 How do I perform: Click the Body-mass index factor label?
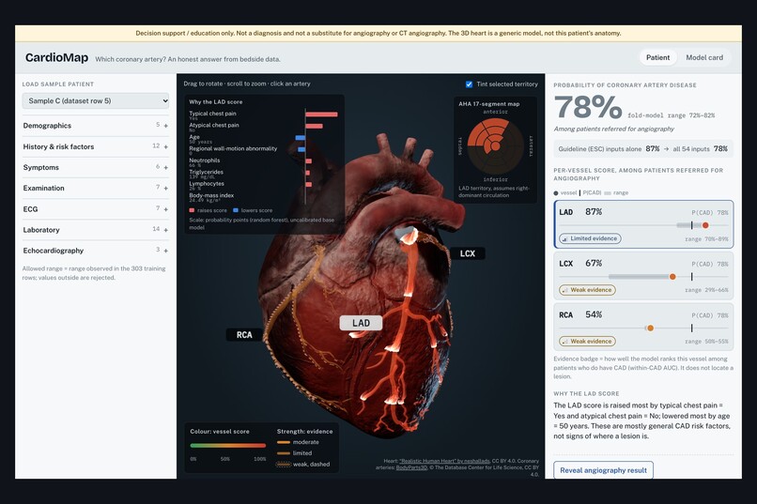point(211,195)
